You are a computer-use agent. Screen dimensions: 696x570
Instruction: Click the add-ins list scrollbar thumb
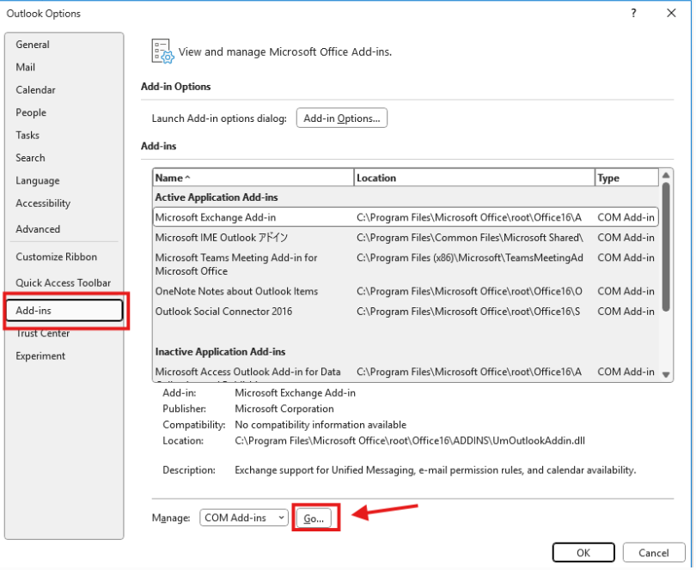point(666,246)
